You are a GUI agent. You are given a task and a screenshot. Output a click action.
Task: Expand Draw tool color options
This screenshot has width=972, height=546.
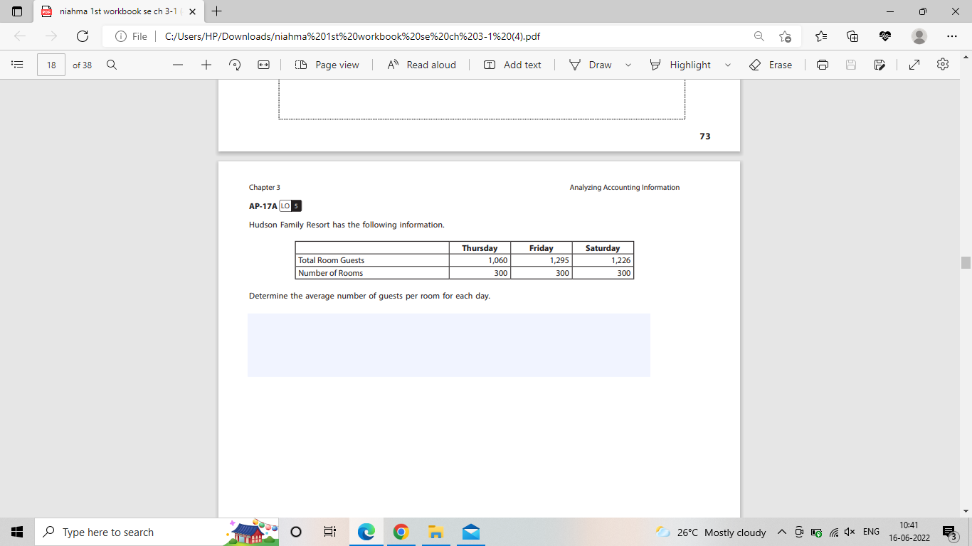point(628,65)
